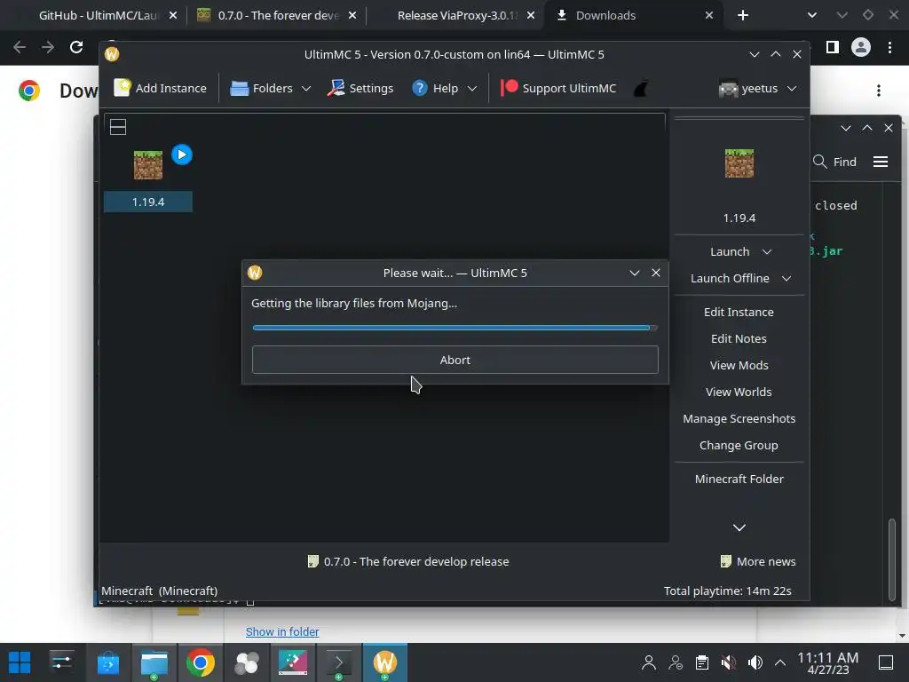Viewport: 909px width, 682px height.
Task: Click the More news button
Action: click(758, 561)
